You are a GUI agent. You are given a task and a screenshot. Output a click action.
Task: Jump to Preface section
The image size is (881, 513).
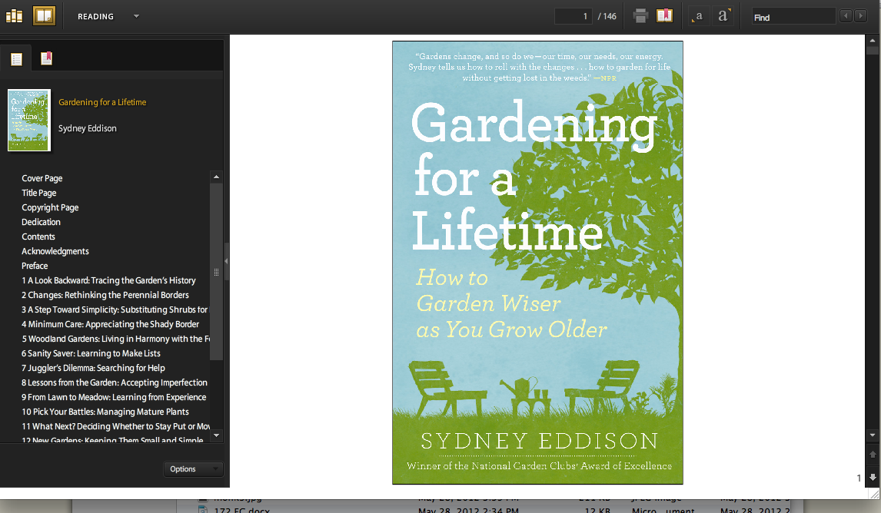click(x=35, y=266)
